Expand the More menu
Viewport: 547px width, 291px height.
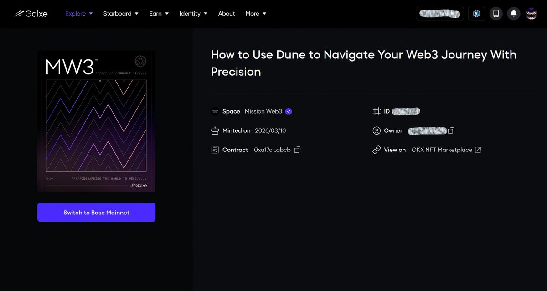click(x=256, y=14)
